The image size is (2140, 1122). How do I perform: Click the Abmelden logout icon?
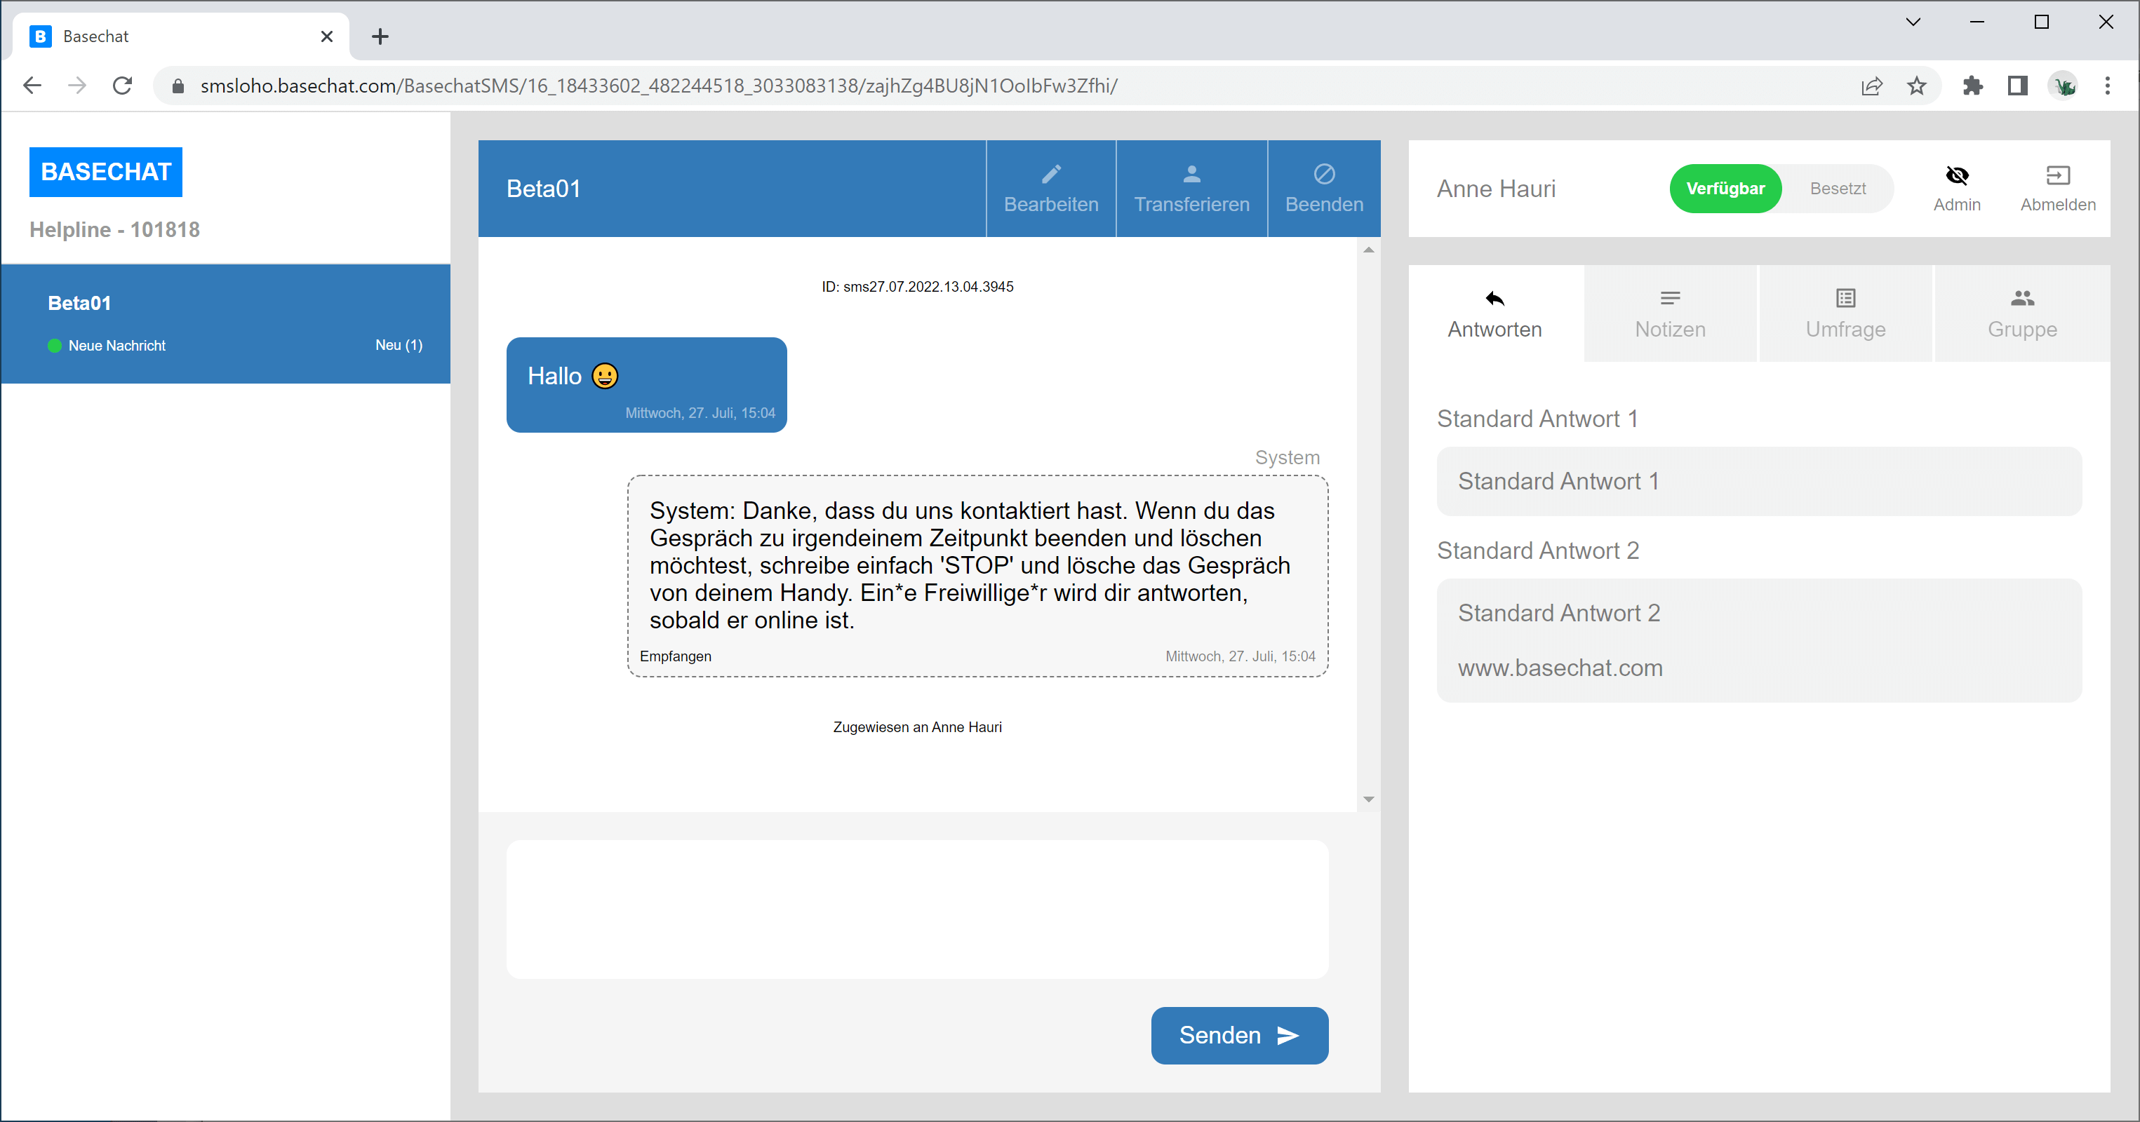pyautogui.click(x=2058, y=175)
